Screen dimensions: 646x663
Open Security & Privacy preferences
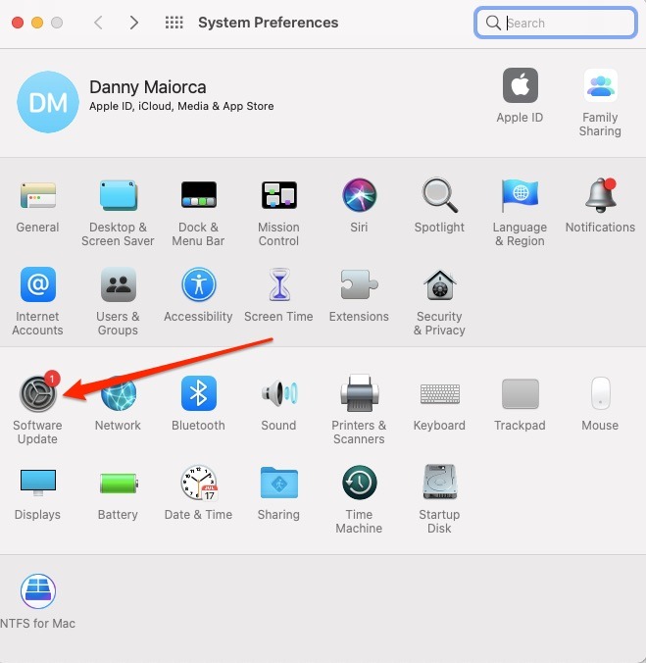439,285
